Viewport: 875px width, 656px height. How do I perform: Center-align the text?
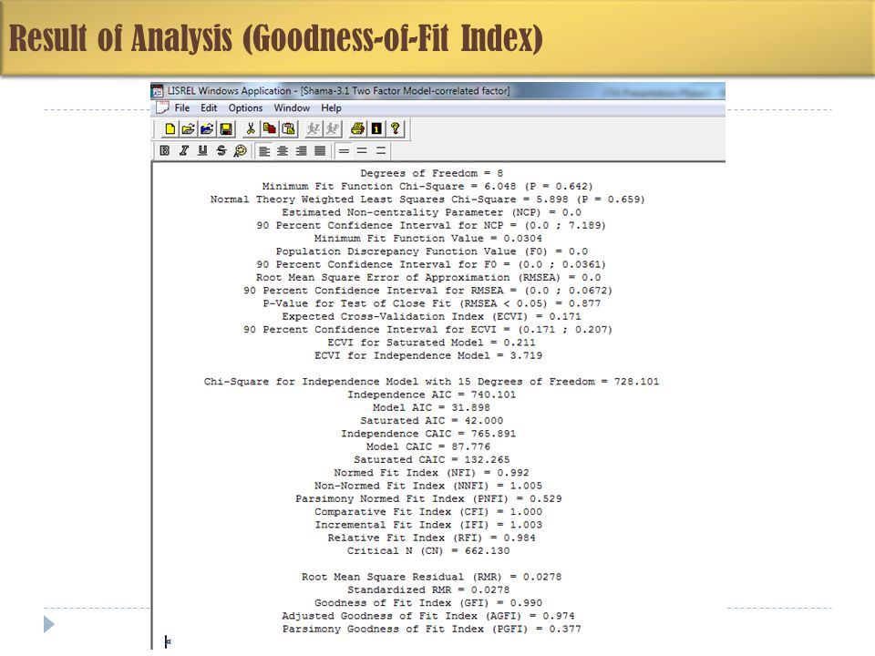(x=283, y=150)
